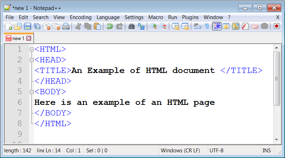Open the User Defined Language icon
This screenshot has height=158, width=285.
tap(226, 26)
